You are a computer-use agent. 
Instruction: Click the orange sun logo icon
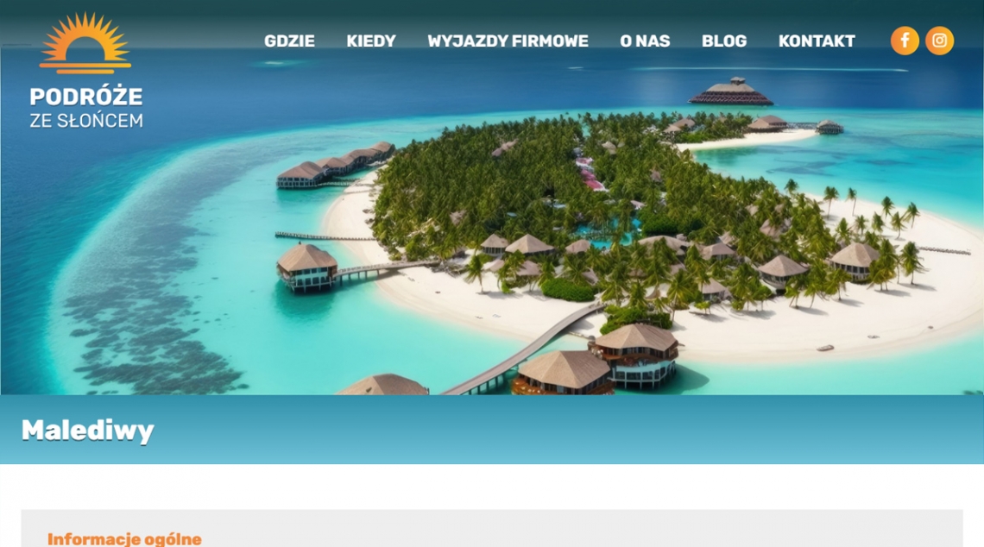click(x=85, y=42)
